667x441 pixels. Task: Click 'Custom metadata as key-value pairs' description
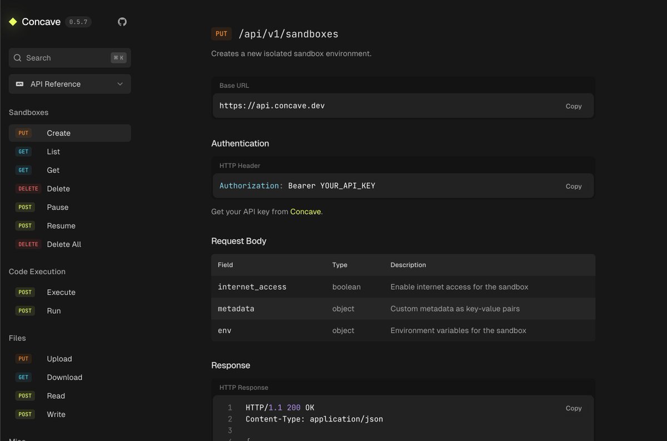point(455,309)
